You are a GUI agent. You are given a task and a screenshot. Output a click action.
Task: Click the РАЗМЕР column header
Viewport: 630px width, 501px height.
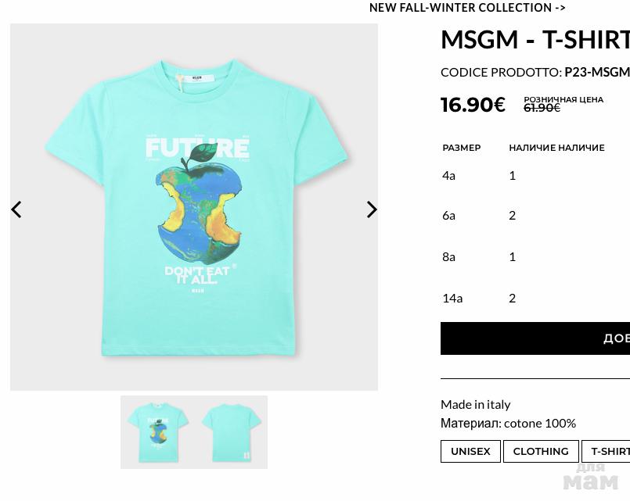(x=461, y=148)
